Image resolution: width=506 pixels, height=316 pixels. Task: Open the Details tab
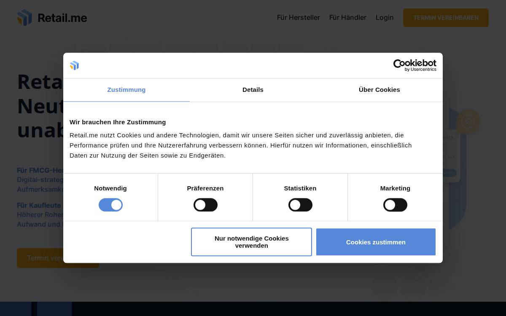pos(253,90)
